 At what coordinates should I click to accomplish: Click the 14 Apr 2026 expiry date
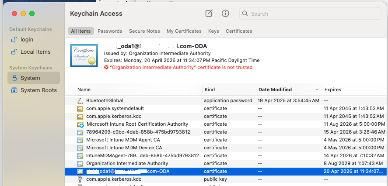[354, 155]
